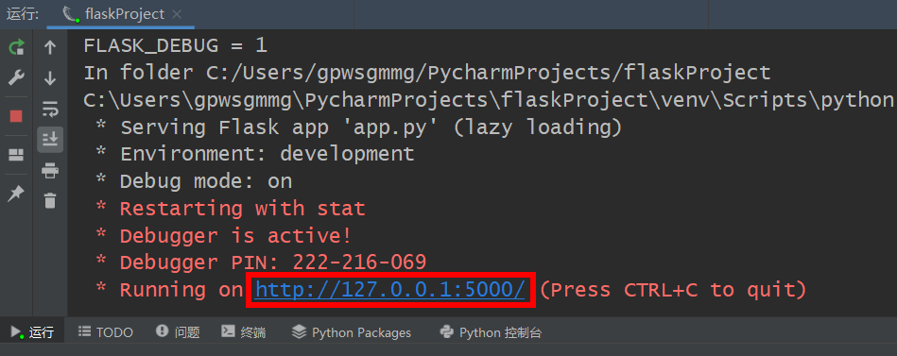This screenshot has width=897, height=356.
Task: Jump down the stack trace arrow
Action: [x=50, y=78]
